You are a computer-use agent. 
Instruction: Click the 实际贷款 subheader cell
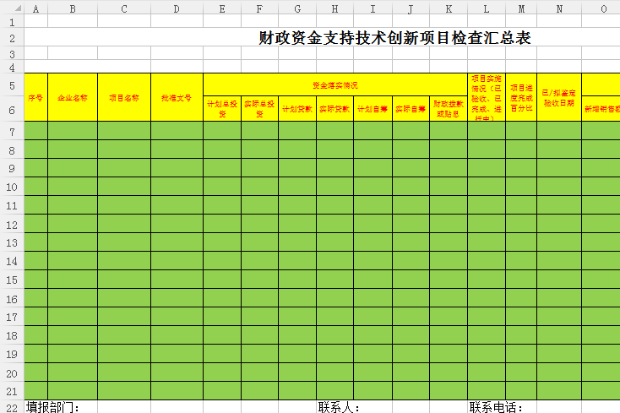click(x=334, y=109)
